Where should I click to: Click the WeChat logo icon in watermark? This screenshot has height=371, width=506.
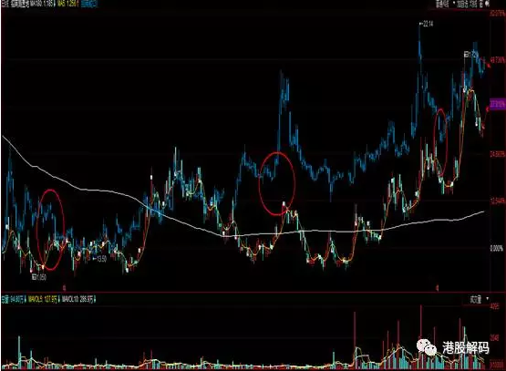[427, 347]
